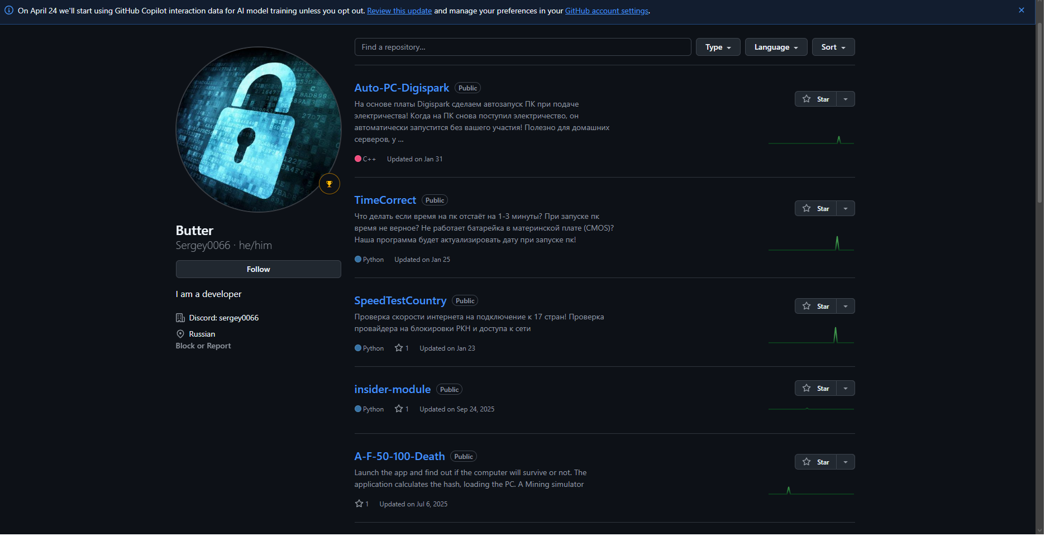Click the Find a repository search field
1045x536 pixels.
coord(522,47)
